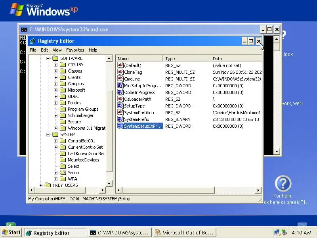Click the open Setup folder icon

[x=63, y=173]
